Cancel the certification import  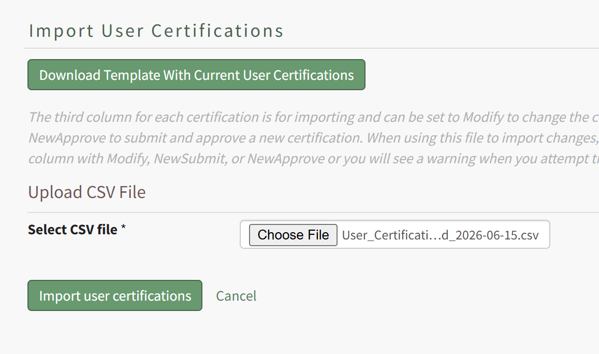click(236, 296)
